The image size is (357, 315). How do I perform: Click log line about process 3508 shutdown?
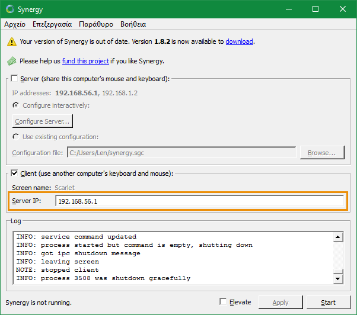pos(103,278)
